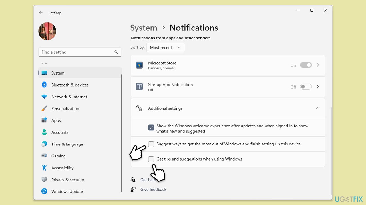Click the content pane vertical scrollbar
Image resolution: width=366 pixels, height=205 pixels.
pyautogui.click(x=331, y=151)
